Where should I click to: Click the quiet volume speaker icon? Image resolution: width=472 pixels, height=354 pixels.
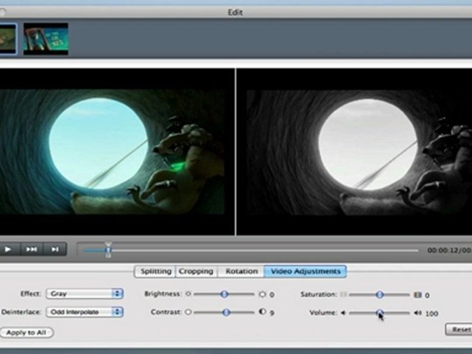click(x=343, y=313)
